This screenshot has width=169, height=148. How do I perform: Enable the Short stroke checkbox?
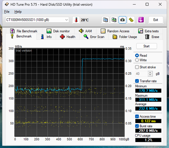[137, 67]
